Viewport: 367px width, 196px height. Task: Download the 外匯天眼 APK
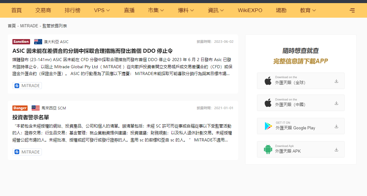click(301, 149)
